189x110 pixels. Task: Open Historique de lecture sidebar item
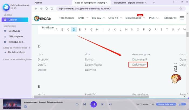point(14,42)
